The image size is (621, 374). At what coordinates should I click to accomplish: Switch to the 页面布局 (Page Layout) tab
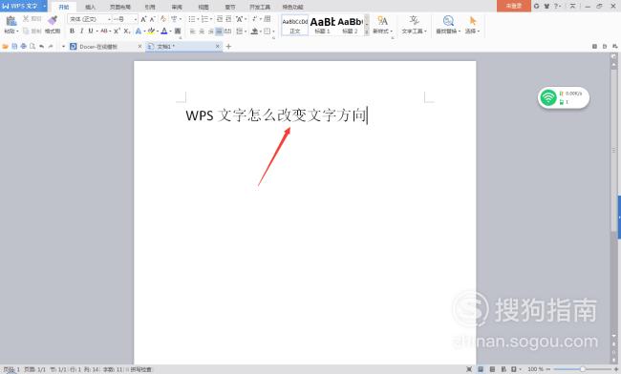coord(120,7)
